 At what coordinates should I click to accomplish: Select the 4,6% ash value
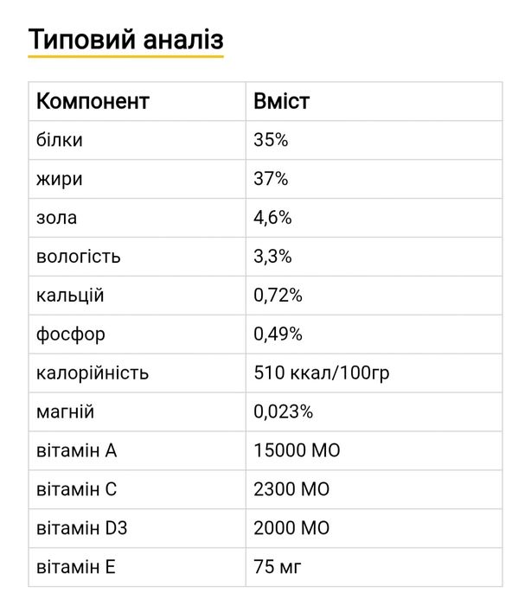(272, 218)
